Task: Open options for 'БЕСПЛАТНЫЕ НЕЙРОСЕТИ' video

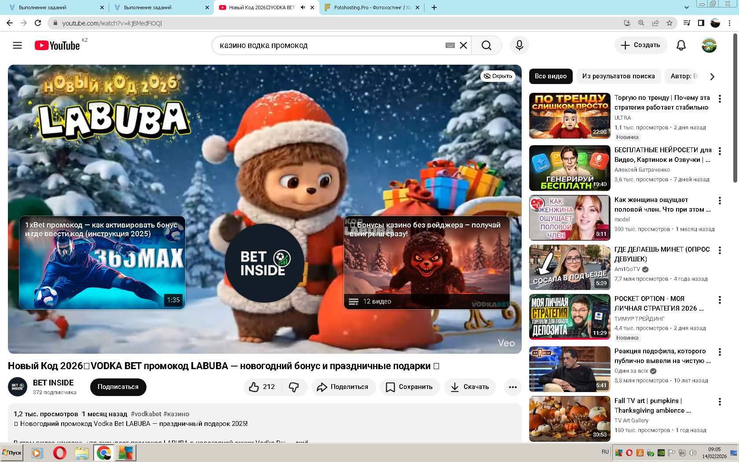Action: 720,151
